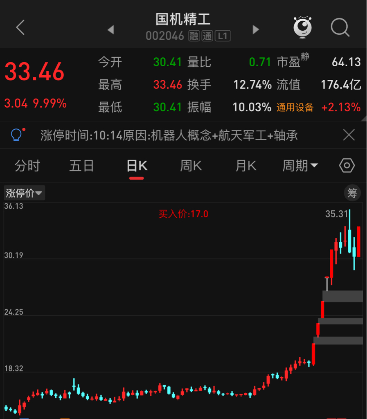The width and height of the screenshot is (367, 419).
Task: Tap the lightbulb tip icon
Action: 17,134
